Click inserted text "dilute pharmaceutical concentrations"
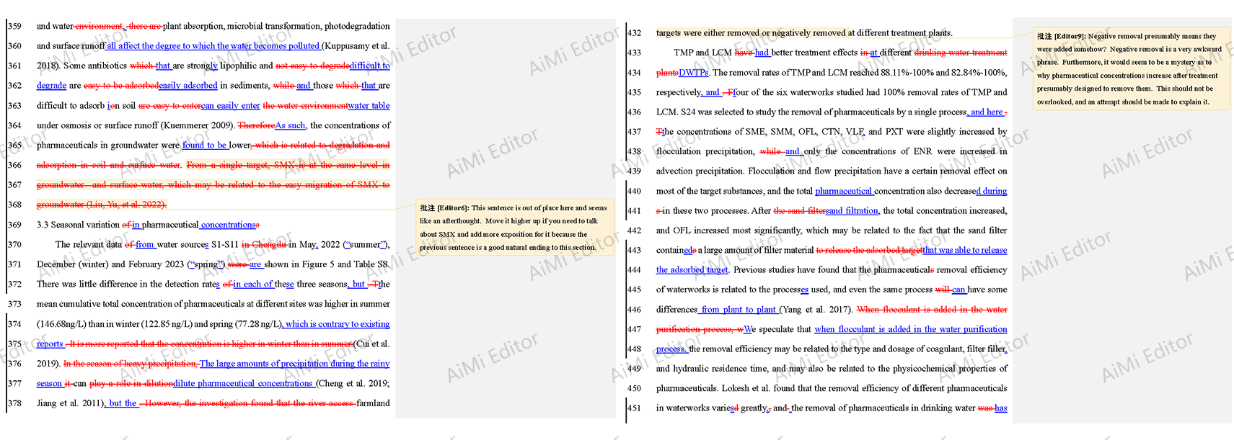Image resolution: width=1234 pixels, height=440 pixels. coord(243,384)
